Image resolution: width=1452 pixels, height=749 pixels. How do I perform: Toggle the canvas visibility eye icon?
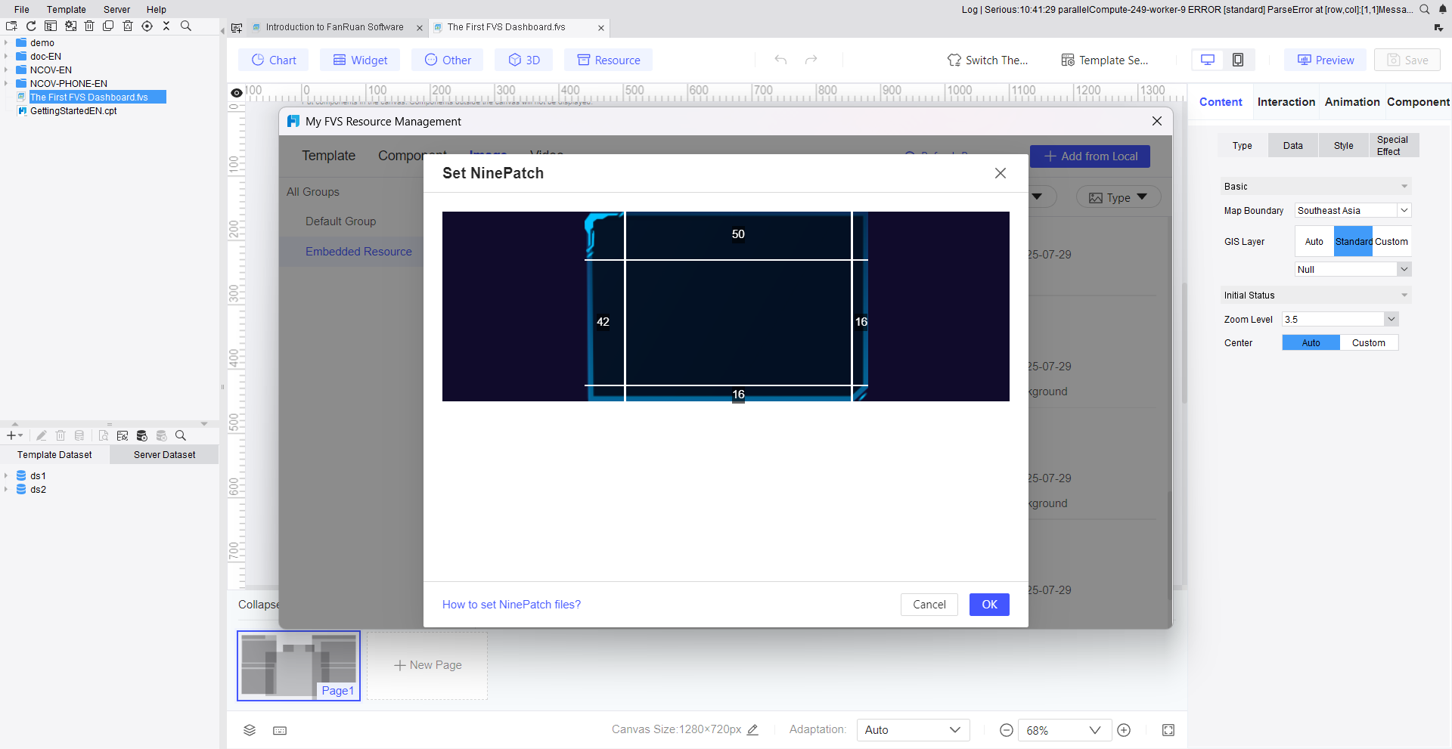pos(237,93)
